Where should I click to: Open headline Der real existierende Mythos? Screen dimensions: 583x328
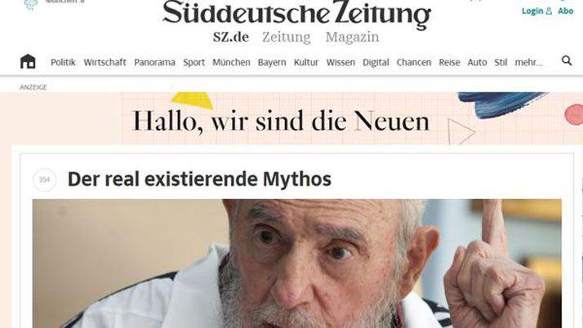click(199, 180)
